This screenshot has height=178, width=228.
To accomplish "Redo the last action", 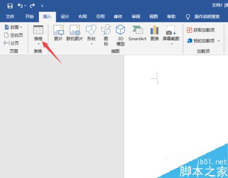I will click(x=32, y=6).
